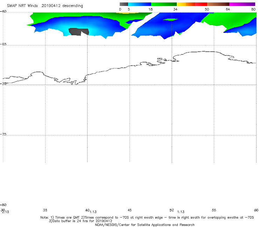The height and width of the screenshot is (227, 259).
Task: Click the latitude label "-75"
Action: [x=3, y=134]
